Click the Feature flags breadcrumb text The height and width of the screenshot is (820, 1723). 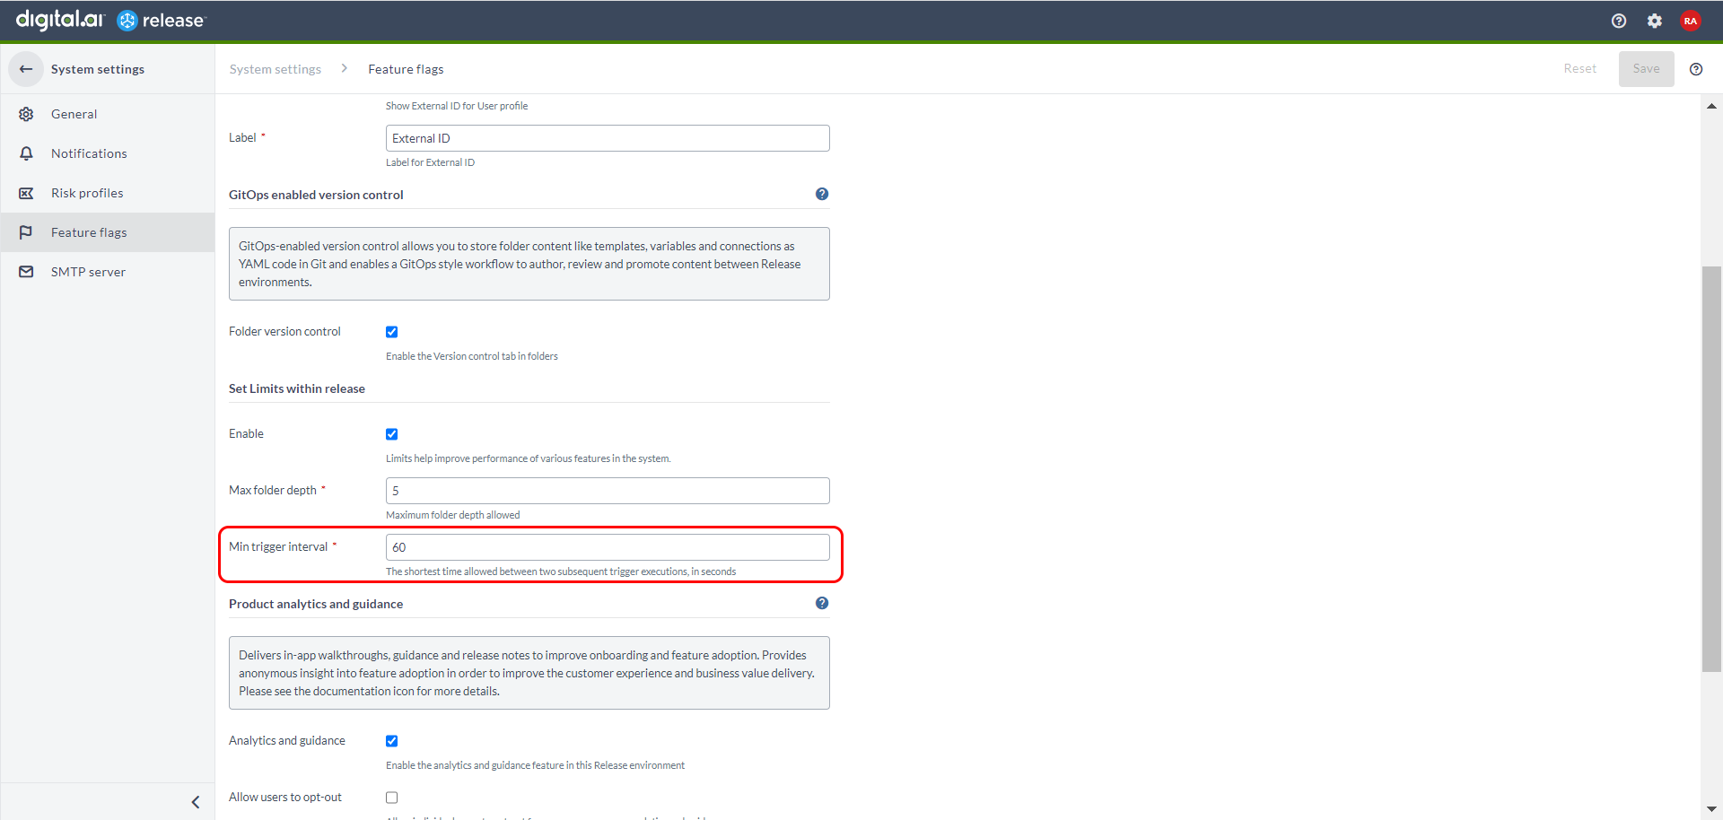406,69
